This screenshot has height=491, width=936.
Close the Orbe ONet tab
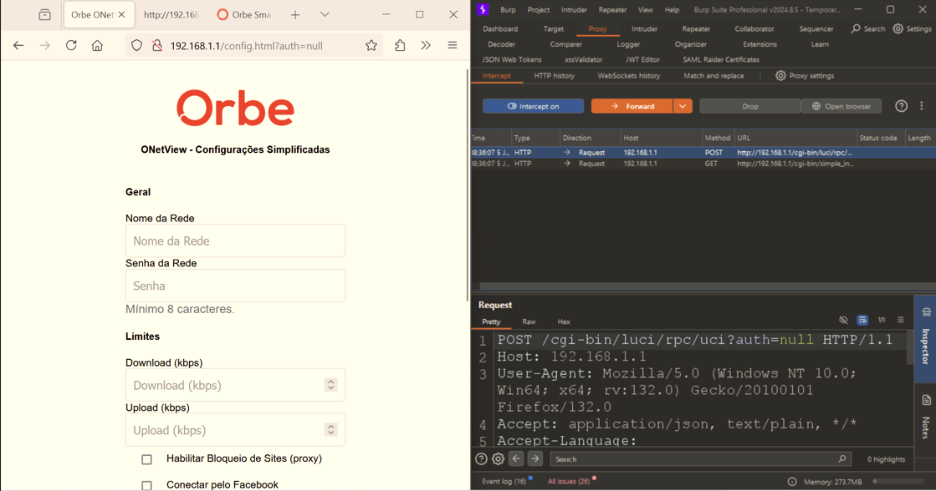tap(122, 15)
